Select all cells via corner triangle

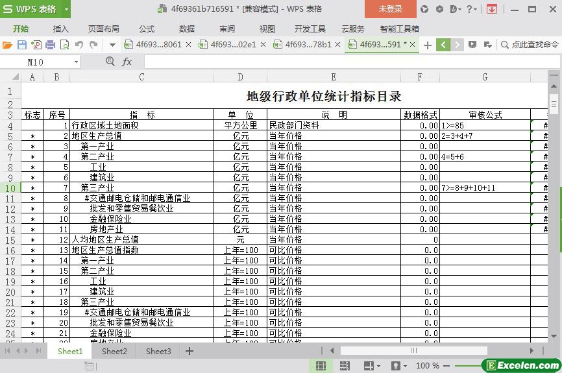click(15, 77)
